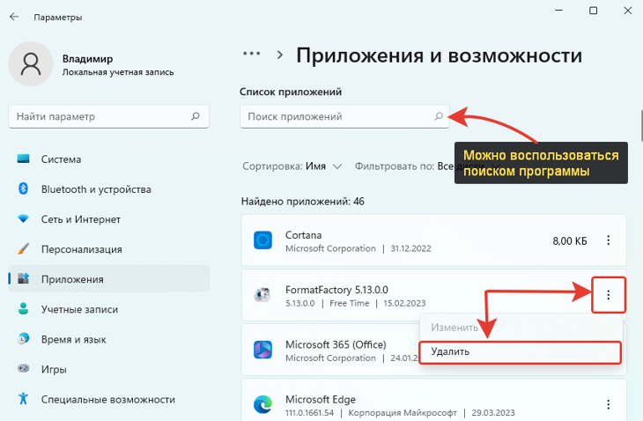
Task: Click the Cortana app name
Action: [x=304, y=235]
